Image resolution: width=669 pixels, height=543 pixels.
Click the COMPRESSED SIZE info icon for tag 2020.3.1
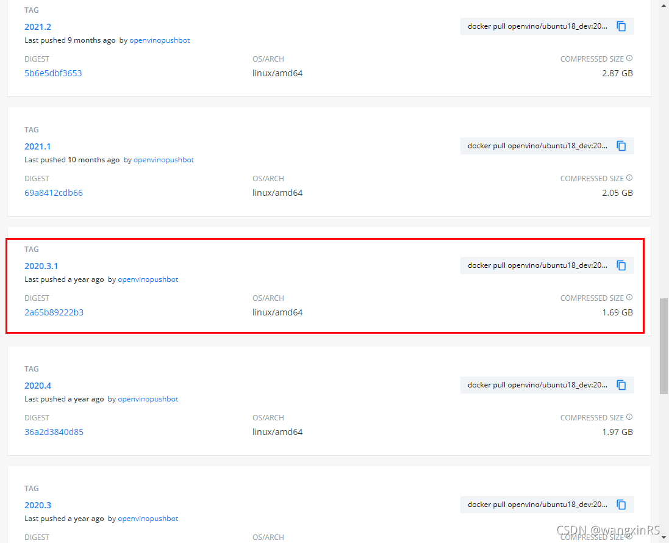(629, 297)
